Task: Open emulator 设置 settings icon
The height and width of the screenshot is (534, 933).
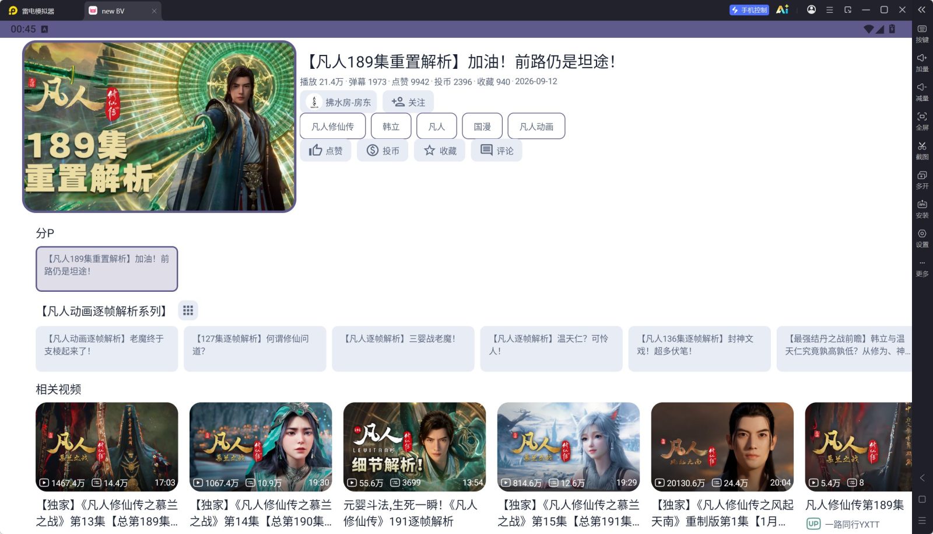Action: pyautogui.click(x=922, y=238)
